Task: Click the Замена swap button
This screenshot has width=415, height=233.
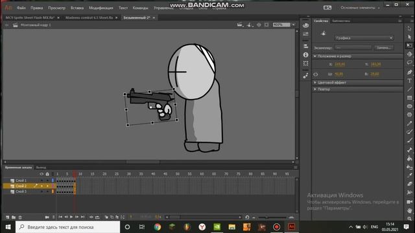Action: (x=384, y=47)
